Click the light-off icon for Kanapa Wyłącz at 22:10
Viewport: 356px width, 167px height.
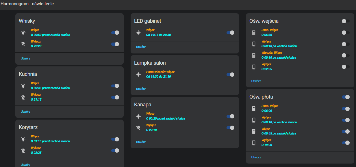pos(138,128)
